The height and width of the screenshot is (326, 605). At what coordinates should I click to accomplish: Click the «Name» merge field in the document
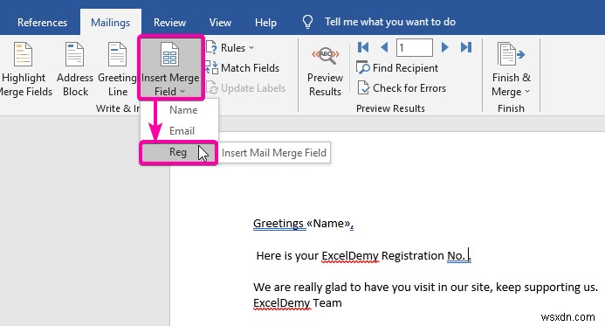point(329,223)
